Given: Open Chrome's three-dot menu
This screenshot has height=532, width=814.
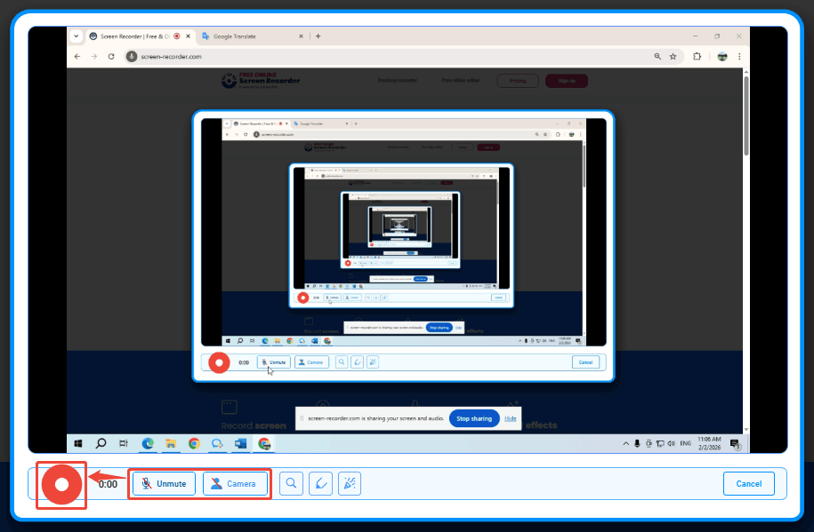Looking at the screenshot, I should pos(739,55).
